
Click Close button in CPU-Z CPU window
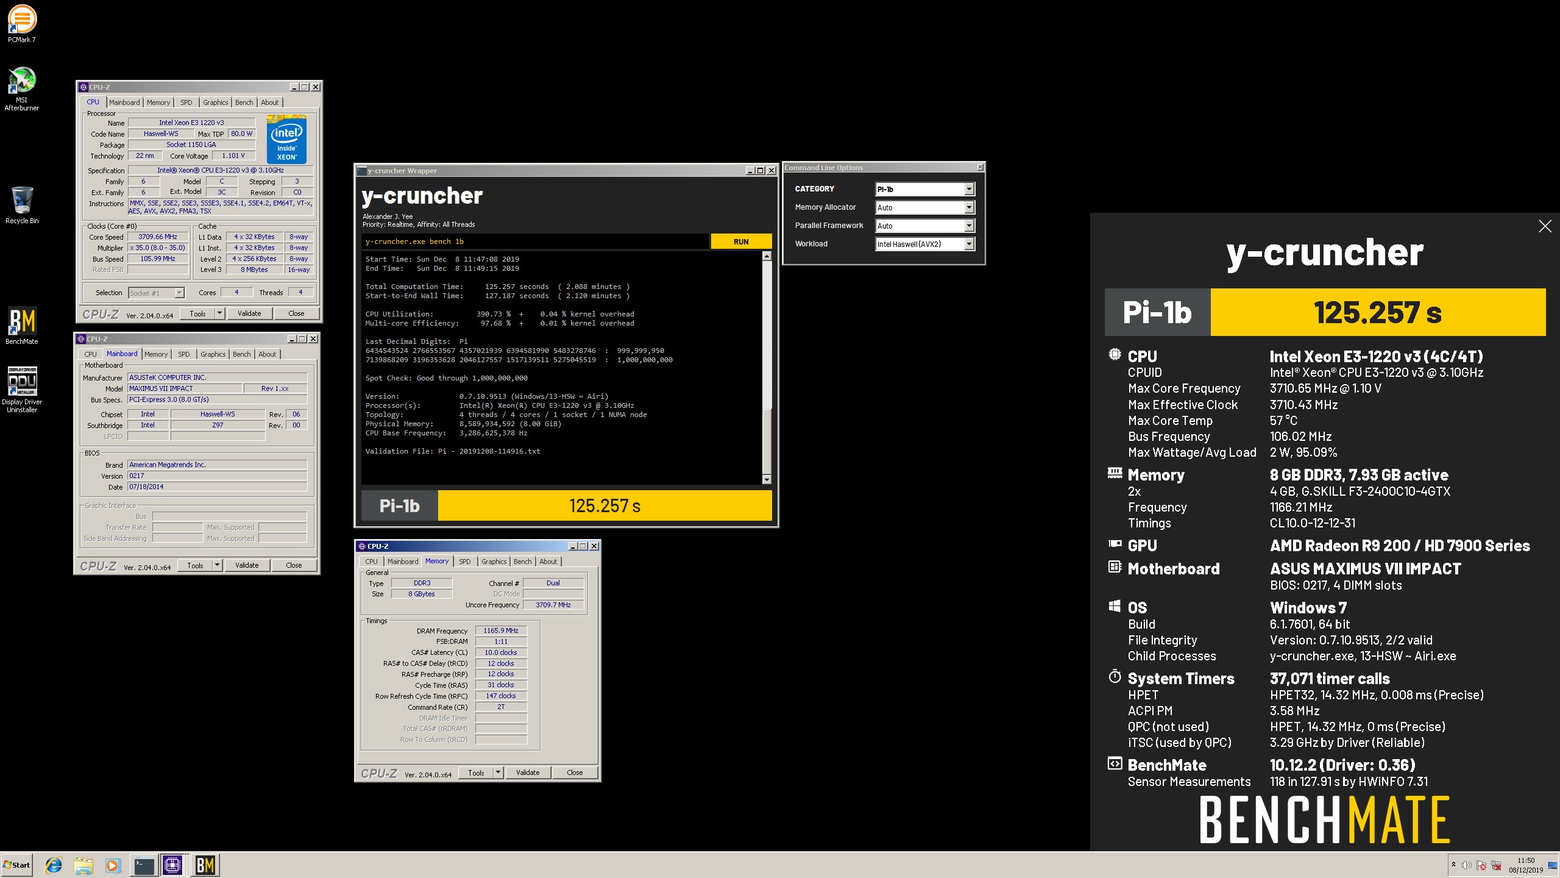pyautogui.click(x=296, y=313)
